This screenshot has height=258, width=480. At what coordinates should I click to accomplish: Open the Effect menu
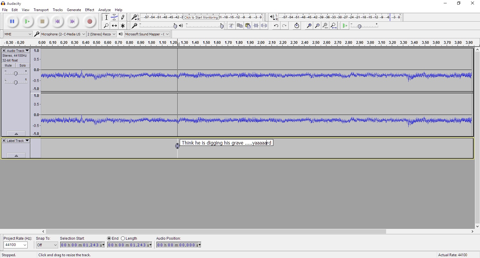click(x=89, y=10)
